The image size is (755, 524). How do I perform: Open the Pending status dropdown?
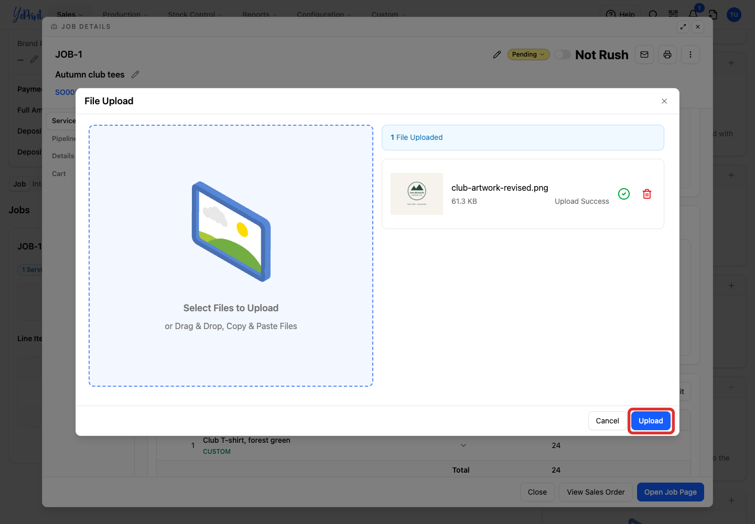[528, 54]
